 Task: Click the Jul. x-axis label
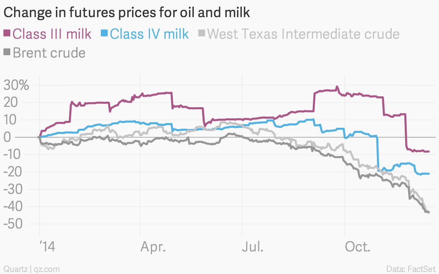[x=253, y=247]
